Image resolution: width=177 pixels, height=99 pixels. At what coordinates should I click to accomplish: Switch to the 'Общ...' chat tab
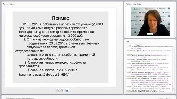tap(130, 45)
